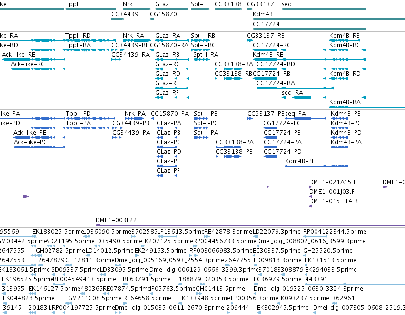
Task: Select EST EK044828.5prime
Action: point(29,298)
